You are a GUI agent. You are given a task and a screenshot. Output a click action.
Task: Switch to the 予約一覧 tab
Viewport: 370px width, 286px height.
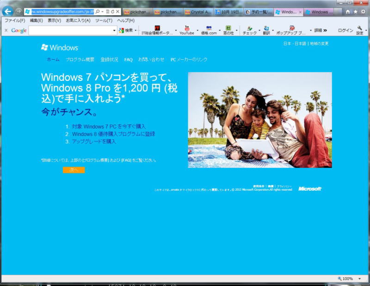click(x=259, y=12)
